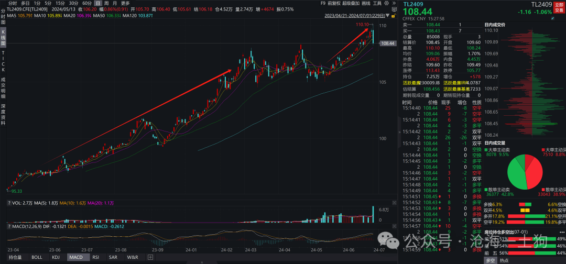The height and width of the screenshot is (264, 566).
Task: Close the MACD indicator panel
Action: (394, 226)
